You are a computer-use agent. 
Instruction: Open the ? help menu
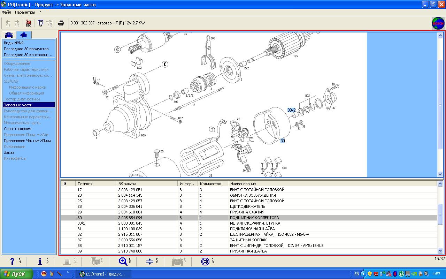(x=40, y=12)
